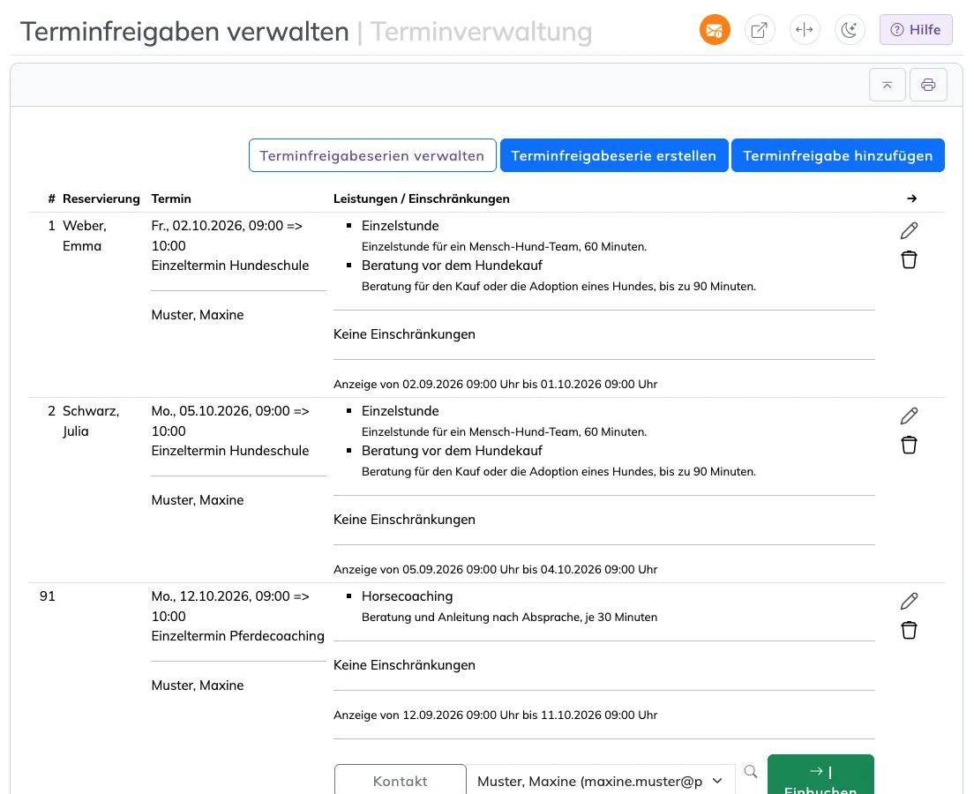This screenshot has height=794, width=974.
Task: Click Termin column header
Action: click(x=171, y=198)
